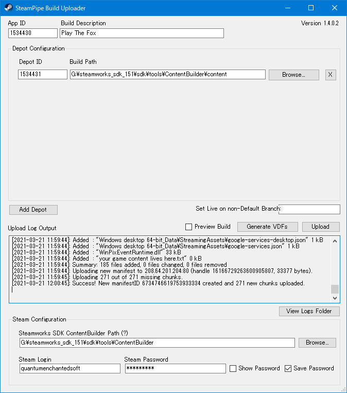The height and width of the screenshot is (393, 347).
Task: Select the Steam Login field
Action: click(x=70, y=368)
